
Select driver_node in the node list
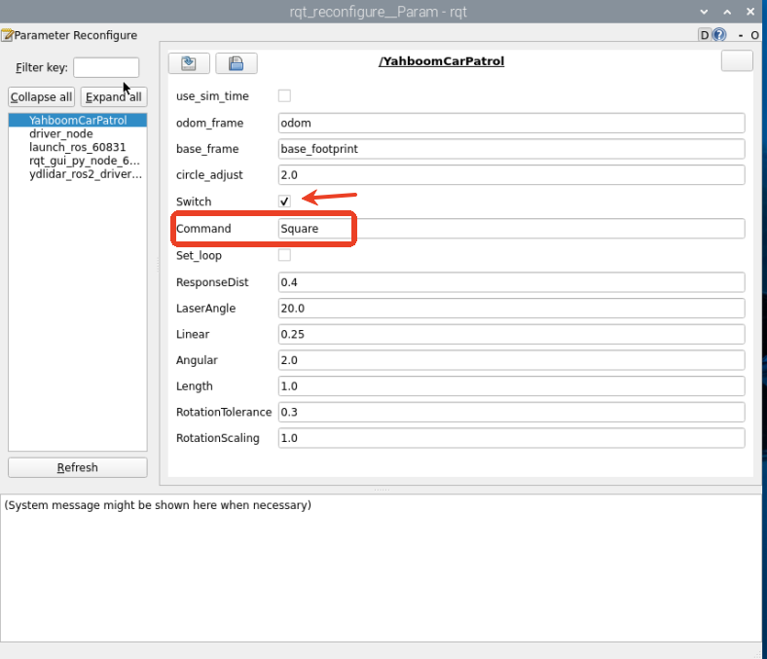coord(61,134)
